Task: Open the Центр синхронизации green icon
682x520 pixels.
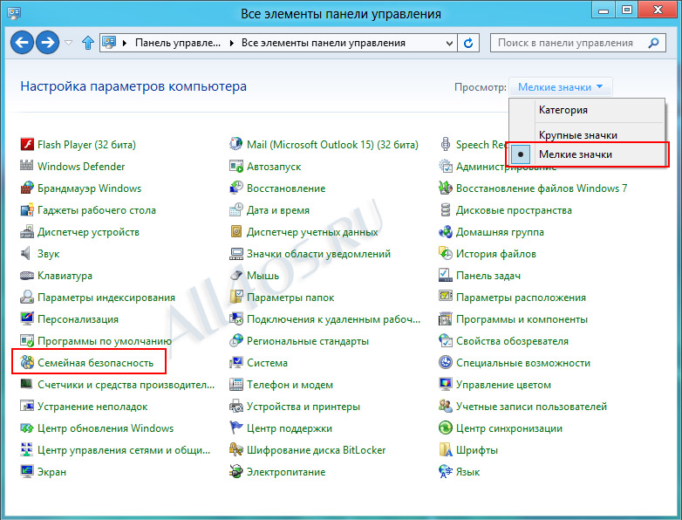Action: 446,428
